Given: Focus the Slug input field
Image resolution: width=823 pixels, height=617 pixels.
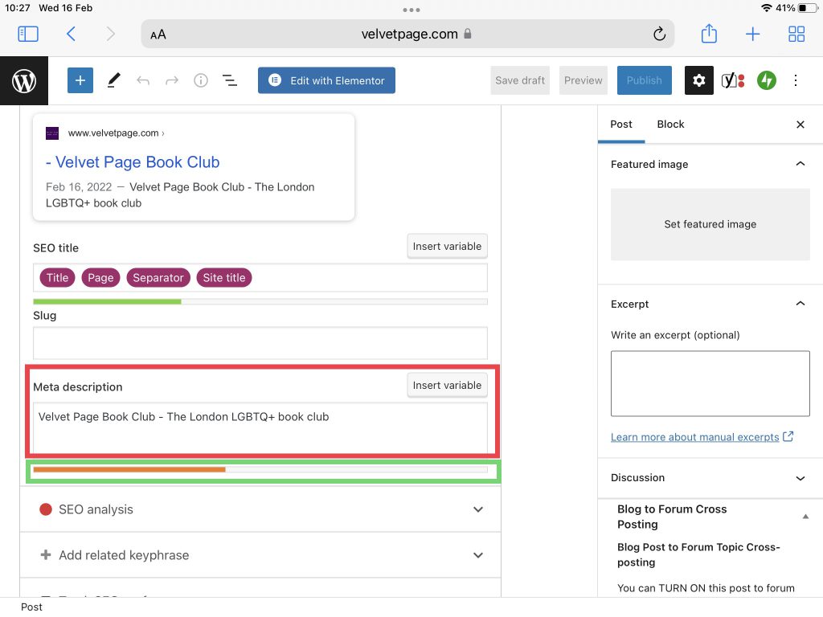Looking at the screenshot, I should (x=260, y=343).
